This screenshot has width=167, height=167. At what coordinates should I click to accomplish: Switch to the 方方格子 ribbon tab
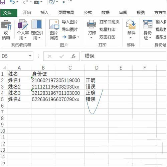click(160, 13)
